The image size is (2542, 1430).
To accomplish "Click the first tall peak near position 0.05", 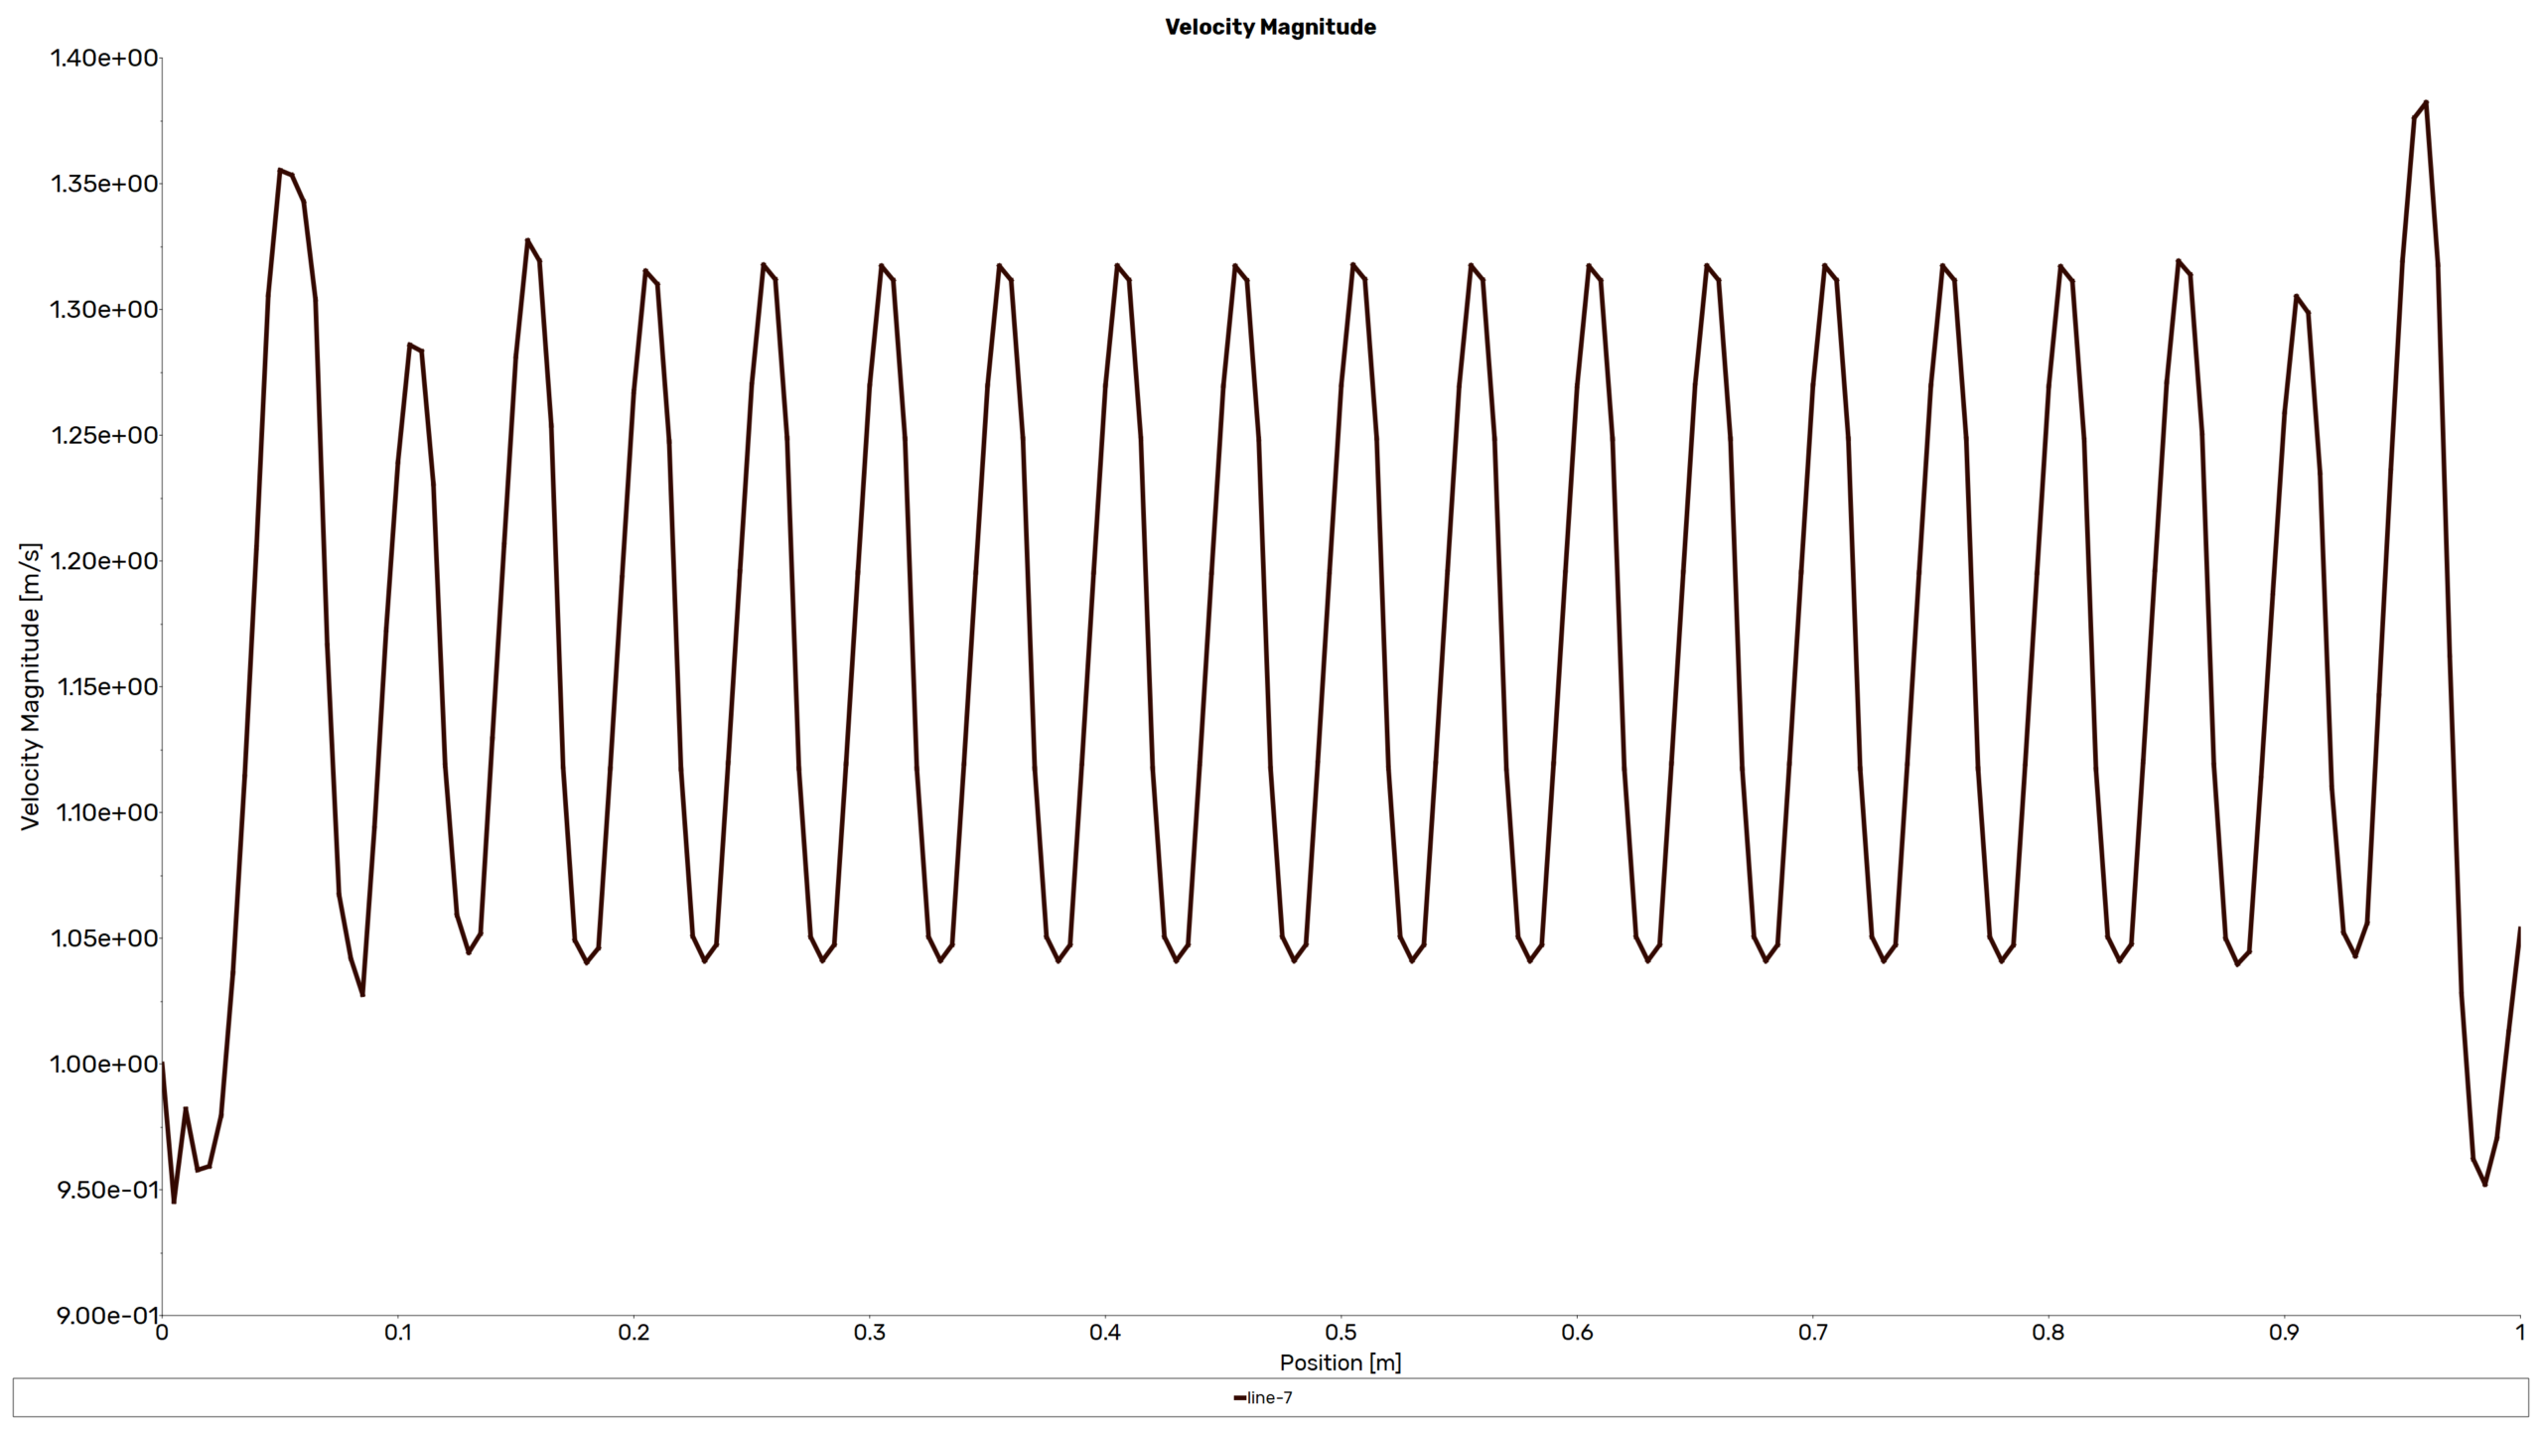I will tap(280, 171).
